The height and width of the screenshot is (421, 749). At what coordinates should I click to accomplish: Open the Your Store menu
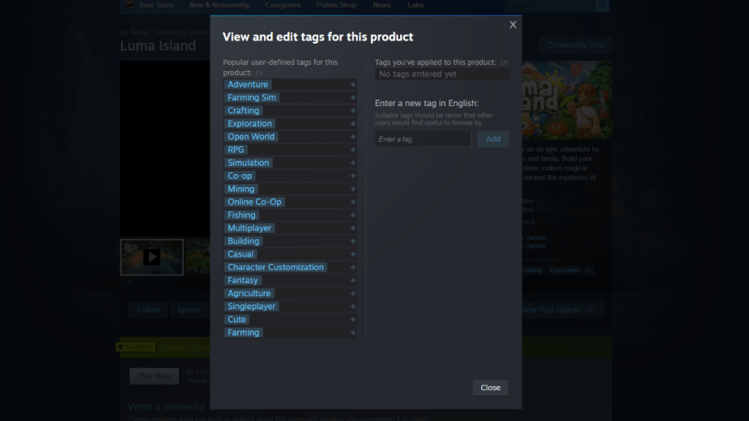[x=157, y=5]
